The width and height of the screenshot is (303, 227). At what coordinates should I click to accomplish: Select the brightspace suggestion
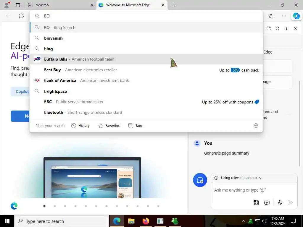[x=146, y=91]
